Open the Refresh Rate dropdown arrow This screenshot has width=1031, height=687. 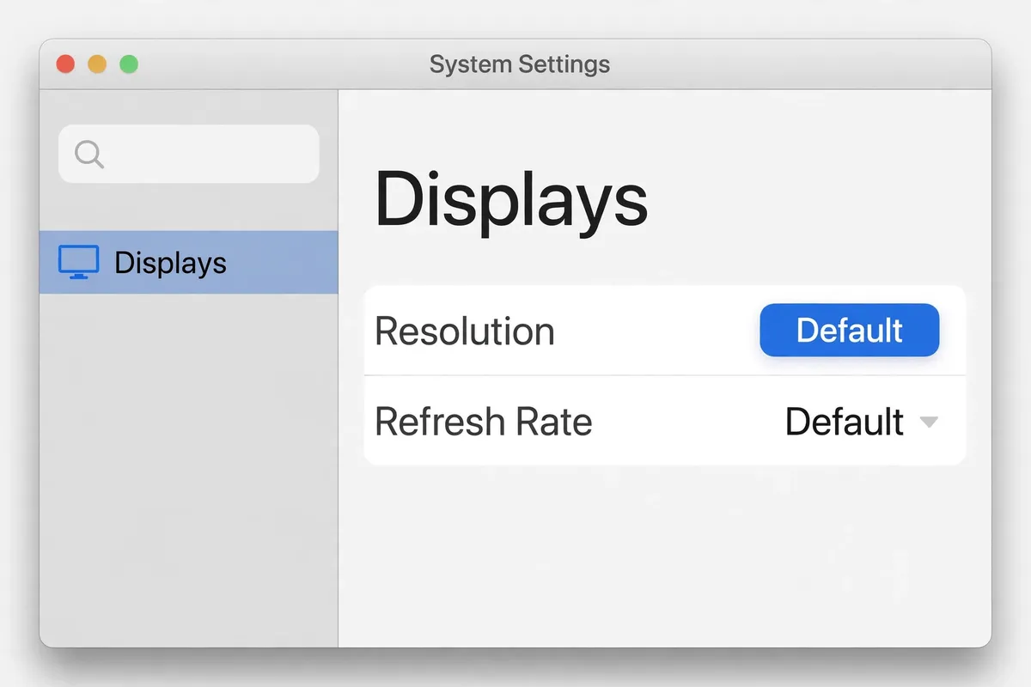(x=928, y=422)
